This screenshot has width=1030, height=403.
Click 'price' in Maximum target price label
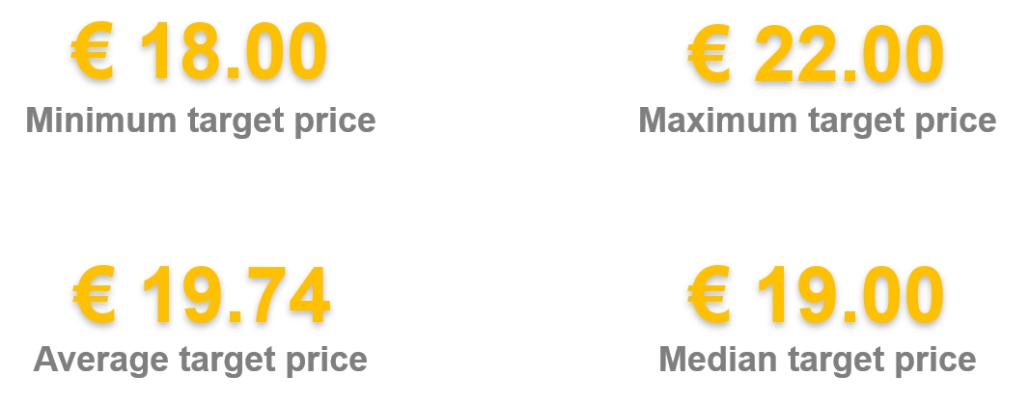(955, 122)
